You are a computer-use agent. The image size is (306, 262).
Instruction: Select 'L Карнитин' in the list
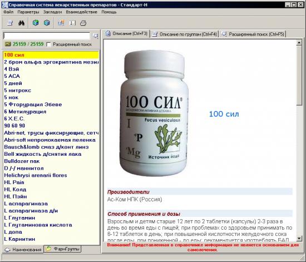(x=51, y=239)
